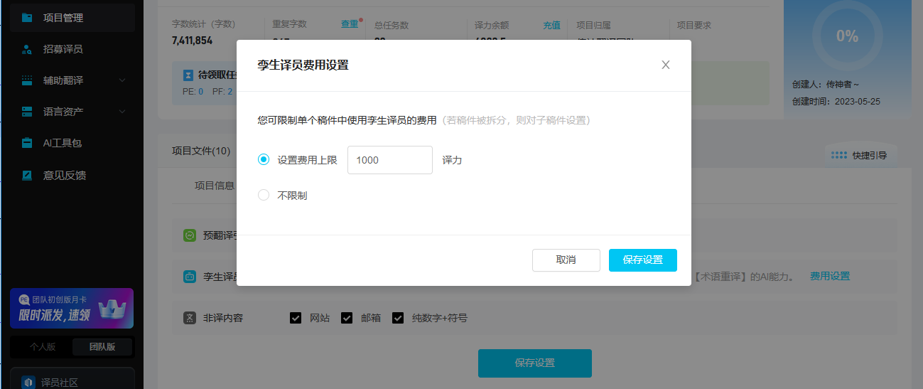Viewport: 923px width, 389px height.
Task: Click the 意见反馈 edit icon
Action: pyautogui.click(x=27, y=175)
